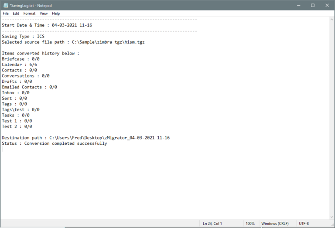Image resolution: width=335 pixels, height=228 pixels.
Task: Click 'Status : Conversion completed successfully' line
Action: click(55, 143)
